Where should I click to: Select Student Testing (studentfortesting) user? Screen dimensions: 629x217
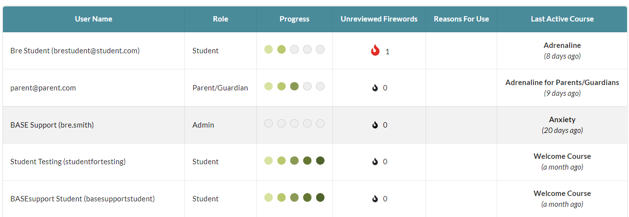[68, 161]
